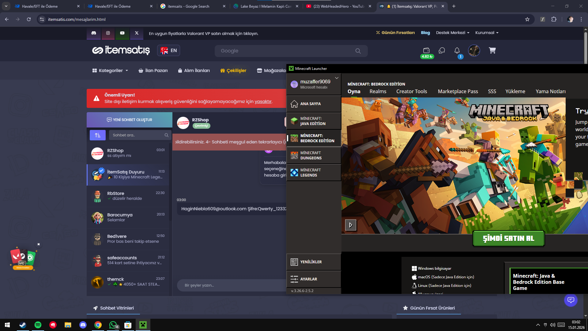This screenshot has height=331, width=588.
Task: Open the SSS tab in launcher
Action: coord(492,91)
